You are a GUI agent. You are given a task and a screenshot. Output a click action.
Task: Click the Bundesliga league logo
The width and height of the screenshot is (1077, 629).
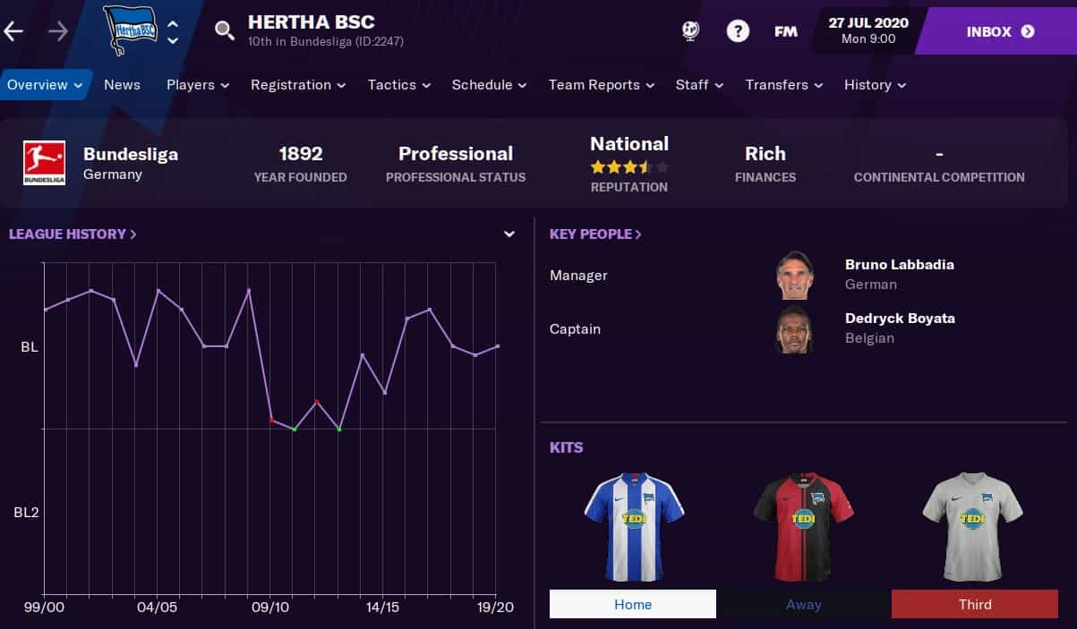pyautogui.click(x=45, y=163)
